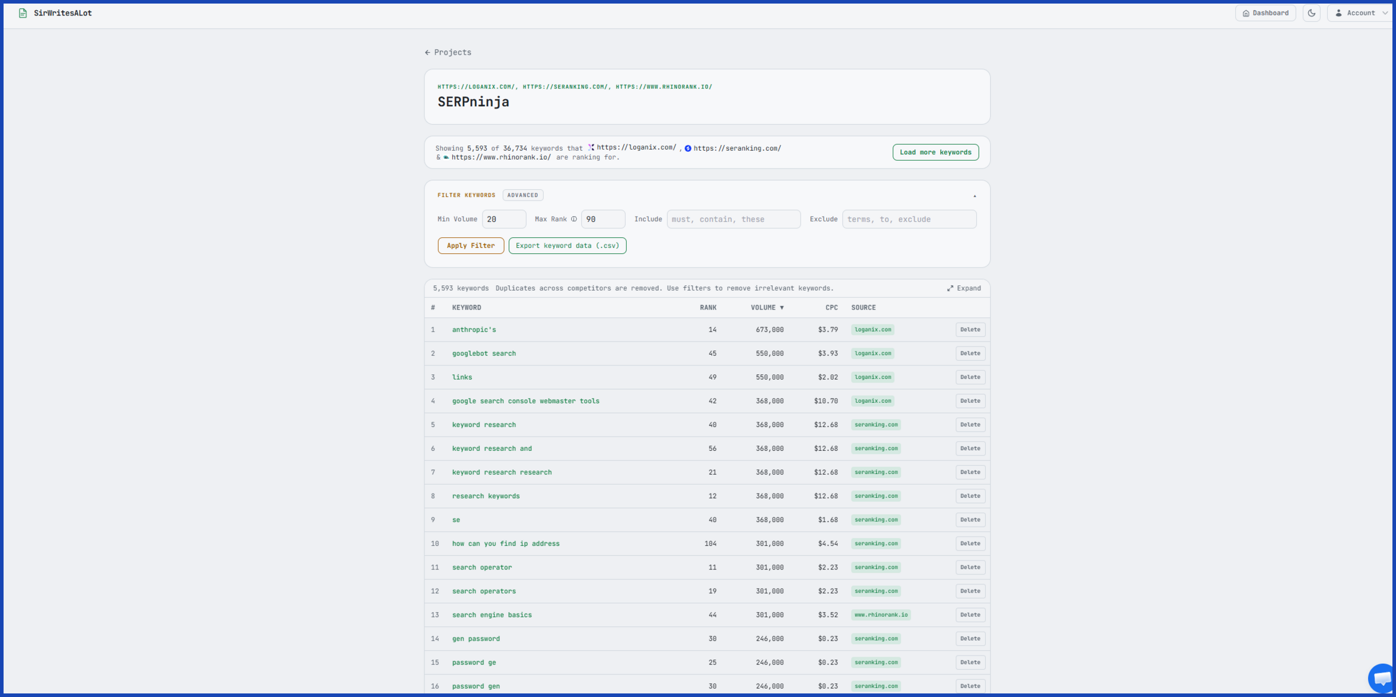Image resolution: width=1396 pixels, height=697 pixels.
Task: Click the Max Rank info icon
Action: 574,219
